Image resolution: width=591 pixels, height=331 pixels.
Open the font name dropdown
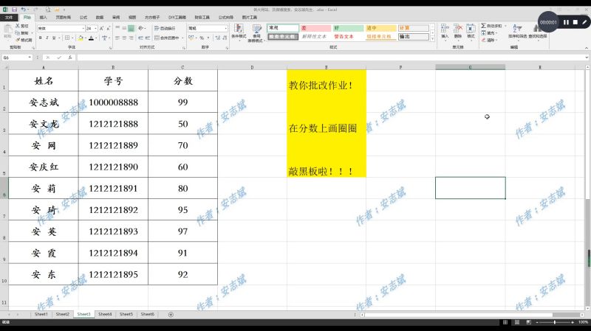click(x=83, y=28)
